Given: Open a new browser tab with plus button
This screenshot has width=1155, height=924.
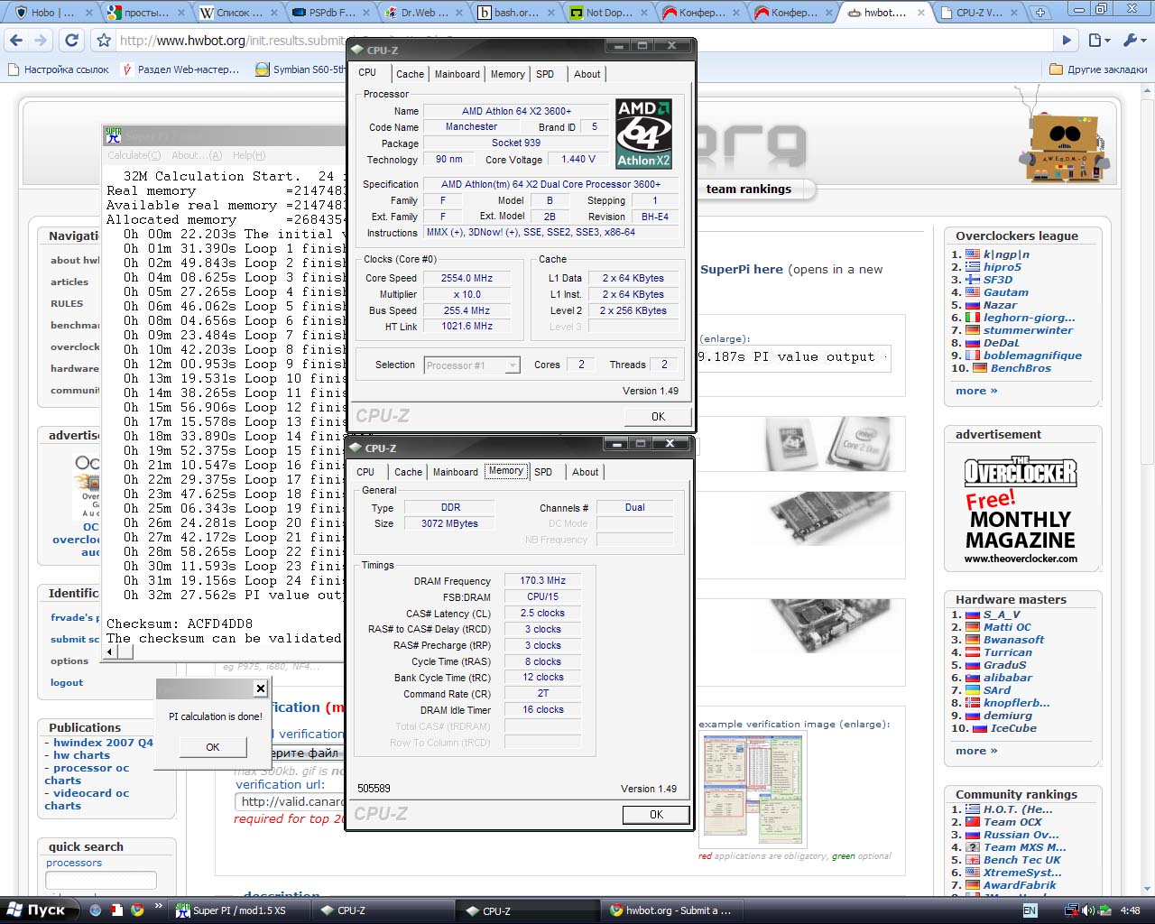Looking at the screenshot, I should pyautogui.click(x=1040, y=13).
